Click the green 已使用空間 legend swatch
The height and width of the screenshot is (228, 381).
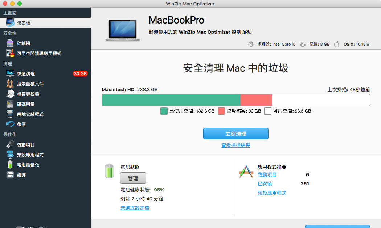pyautogui.click(x=164, y=111)
